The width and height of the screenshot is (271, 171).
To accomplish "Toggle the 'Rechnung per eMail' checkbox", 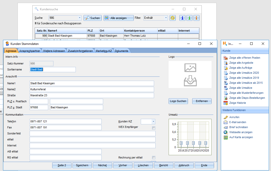I will (154, 158).
